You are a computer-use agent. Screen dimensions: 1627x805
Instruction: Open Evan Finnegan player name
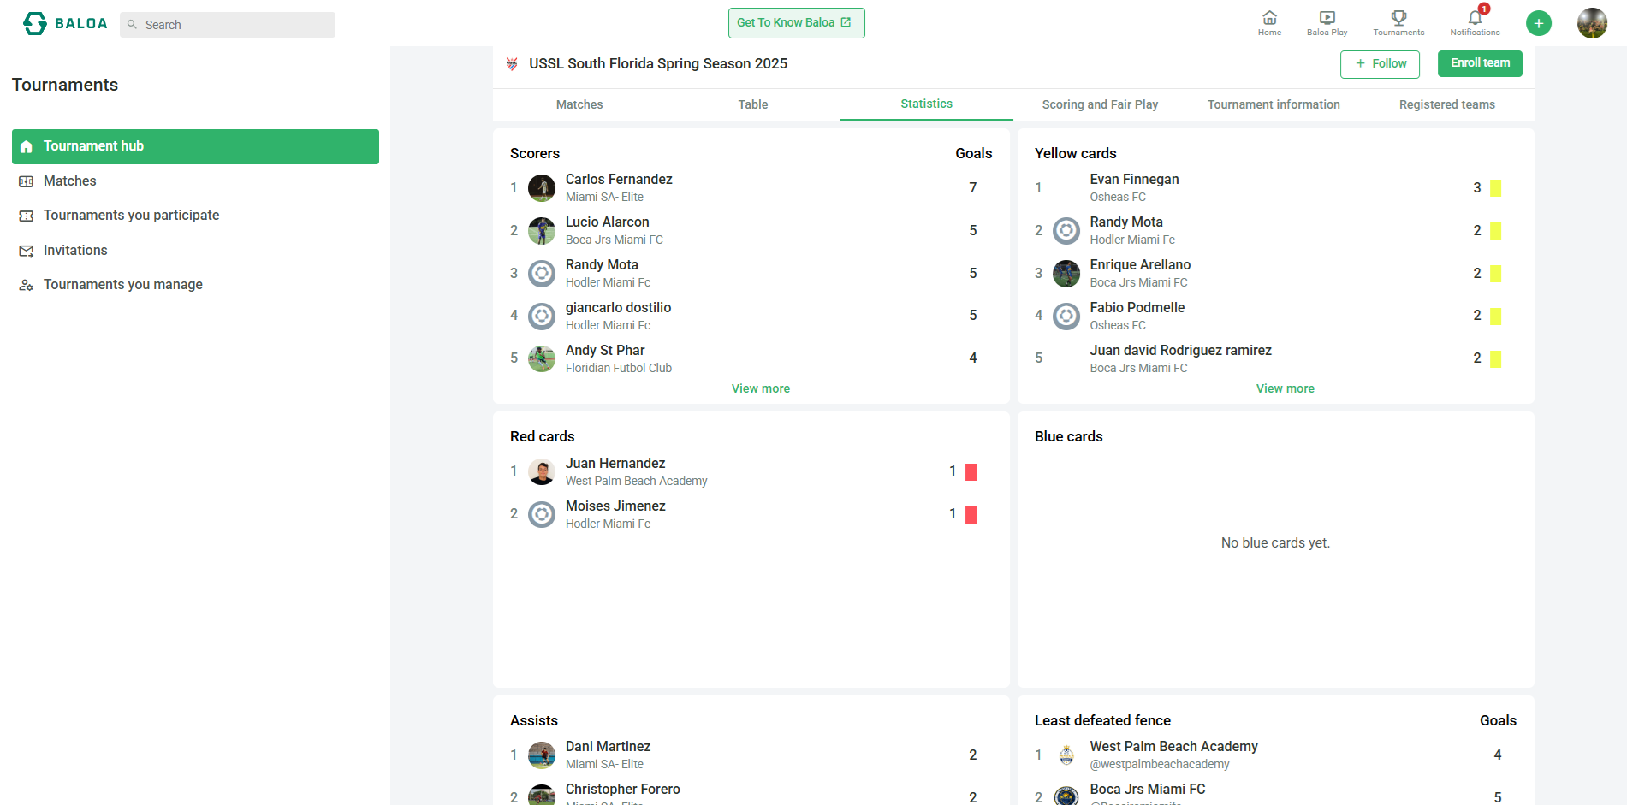click(1134, 180)
